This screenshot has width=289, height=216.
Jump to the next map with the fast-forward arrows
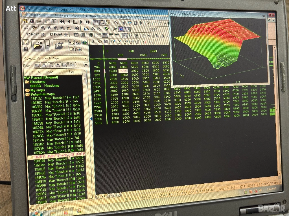tap(87, 22)
